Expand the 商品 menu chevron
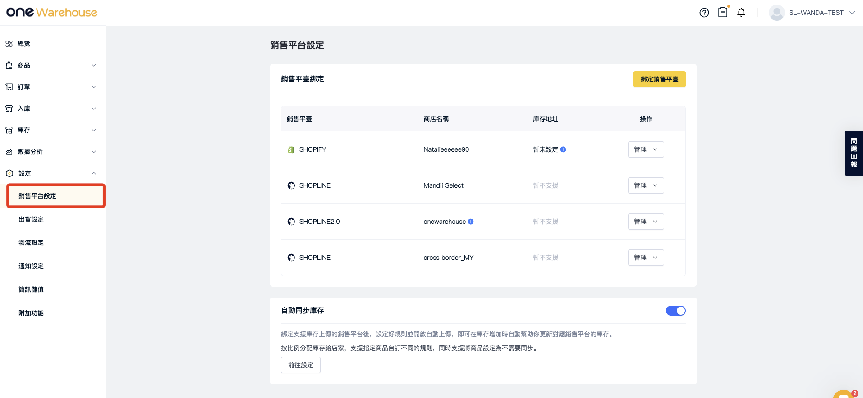The height and width of the screenshot is (398, 863). (94, 65)
